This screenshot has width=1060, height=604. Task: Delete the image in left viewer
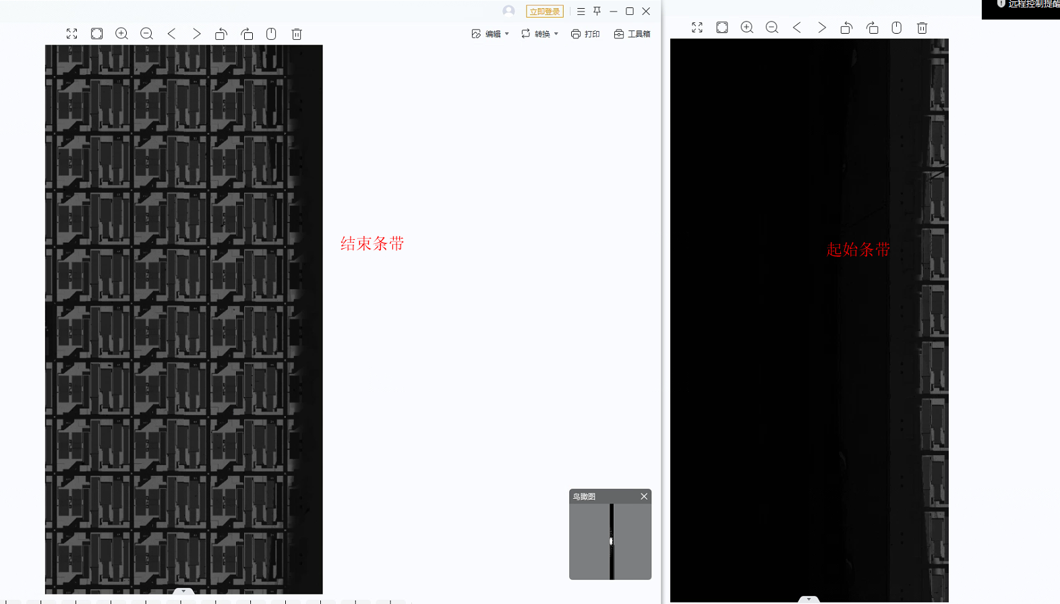tap(297, 34)
